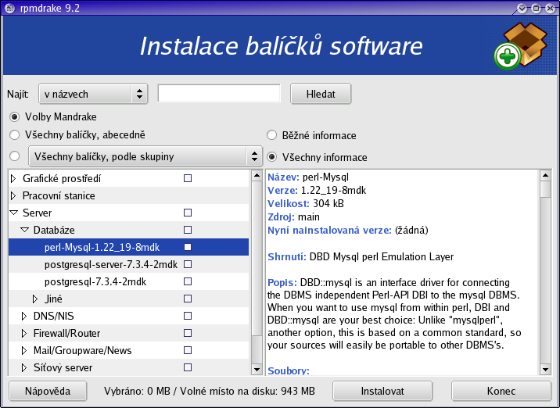Check the postgresql-server-7.3.4-2mdk package box
560x408 pixels.
tap(188, 264)
